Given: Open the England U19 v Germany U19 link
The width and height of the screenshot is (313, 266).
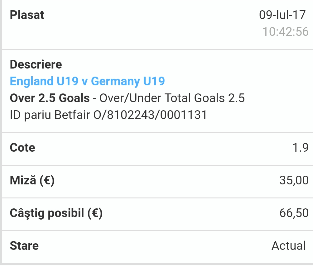Looking at the screenshot, I should (x=87, y=81).
